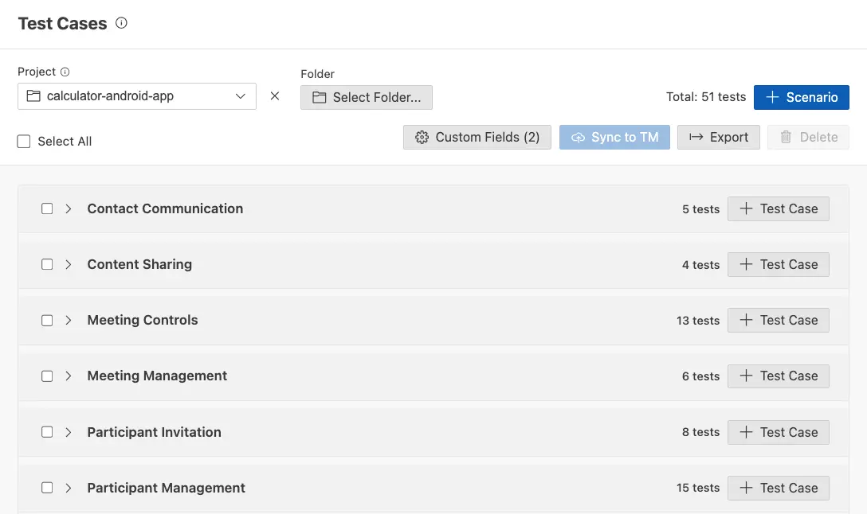Click the trash icon on the Delete button
867x514 pixels.
click(x=785, y=137)
